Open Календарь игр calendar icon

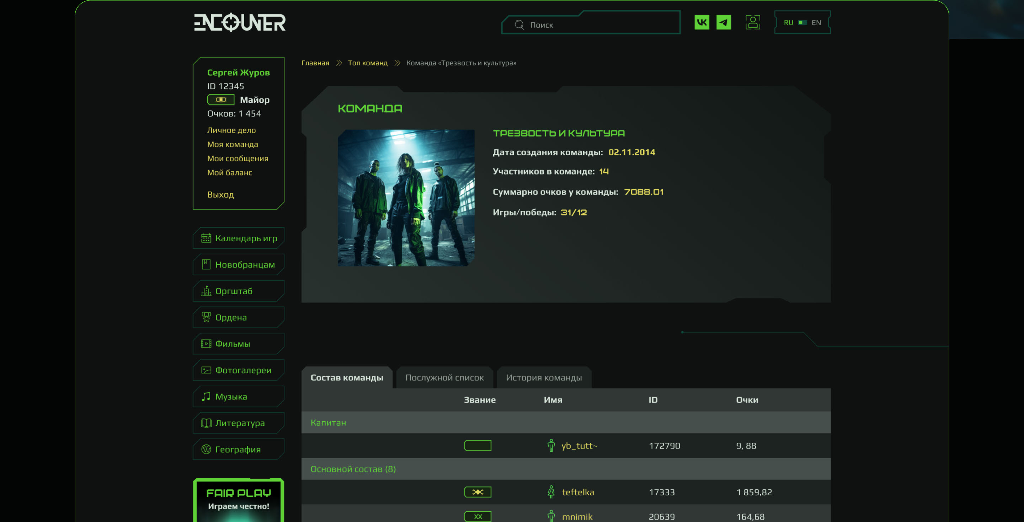tap(206, 238)
